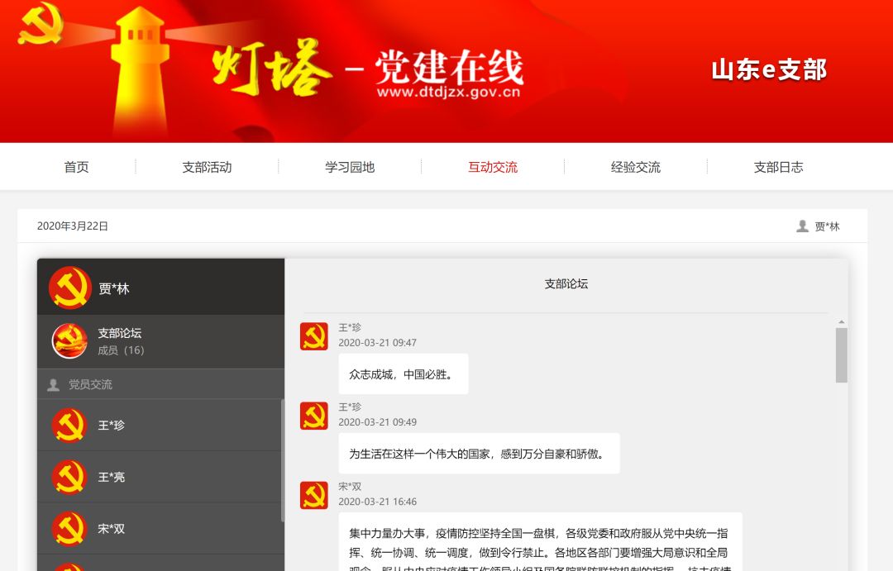Click 贾*林 profile avatar in sidebar

70,288
